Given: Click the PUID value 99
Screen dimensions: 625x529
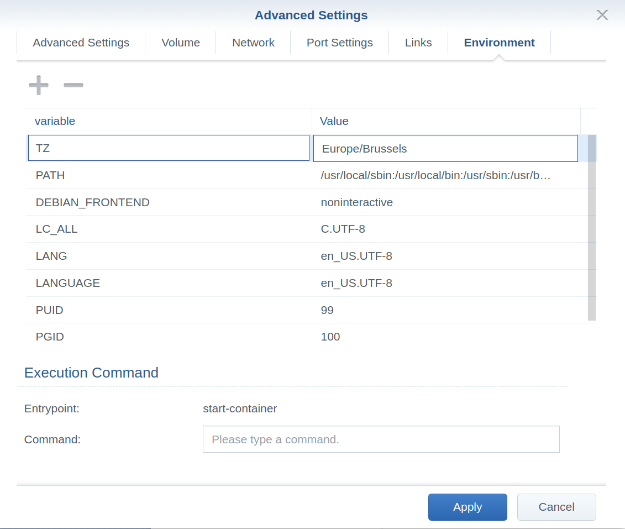Looking at the screenshot, I should pos(327,310).
